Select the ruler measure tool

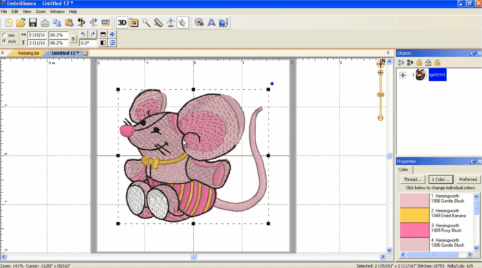(x=158, y=23)
